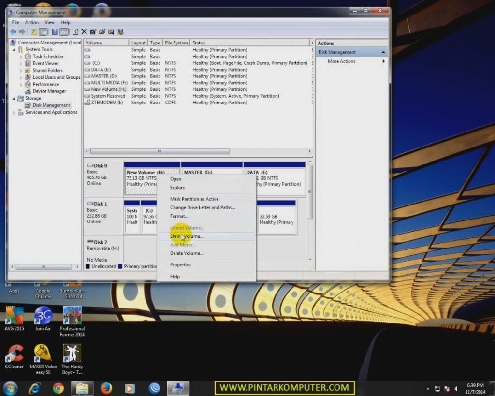495x396 pixels.
Task: Select the System Reserved volume row
Action: tap(198, 96)
